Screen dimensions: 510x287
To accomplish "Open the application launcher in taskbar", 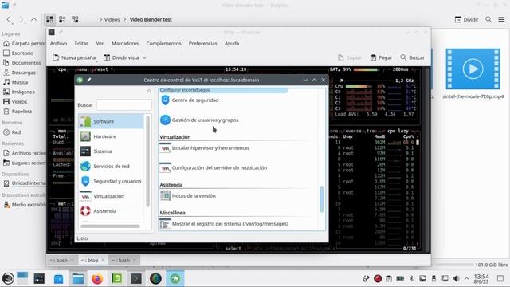I will 8,278.
